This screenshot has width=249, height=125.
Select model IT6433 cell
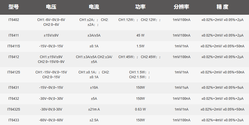14,120
